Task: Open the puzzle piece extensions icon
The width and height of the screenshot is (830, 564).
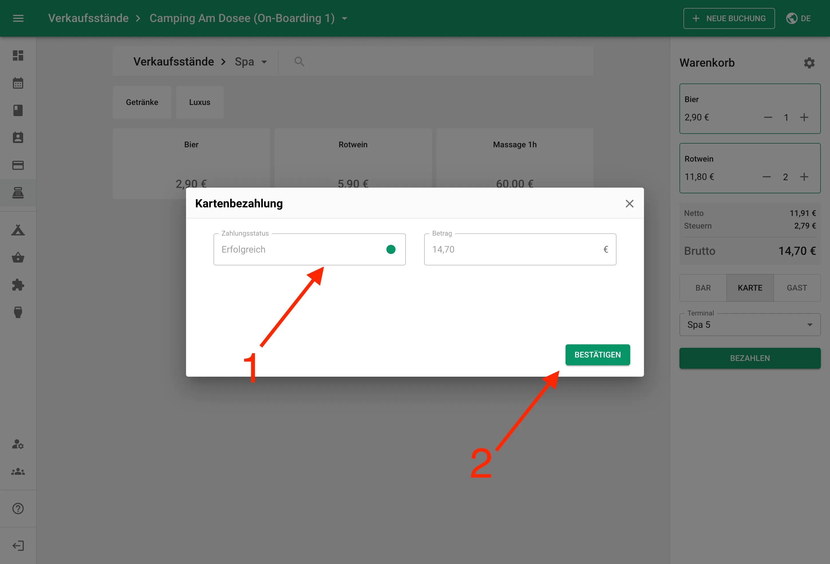Action: (x=18, y=285)
